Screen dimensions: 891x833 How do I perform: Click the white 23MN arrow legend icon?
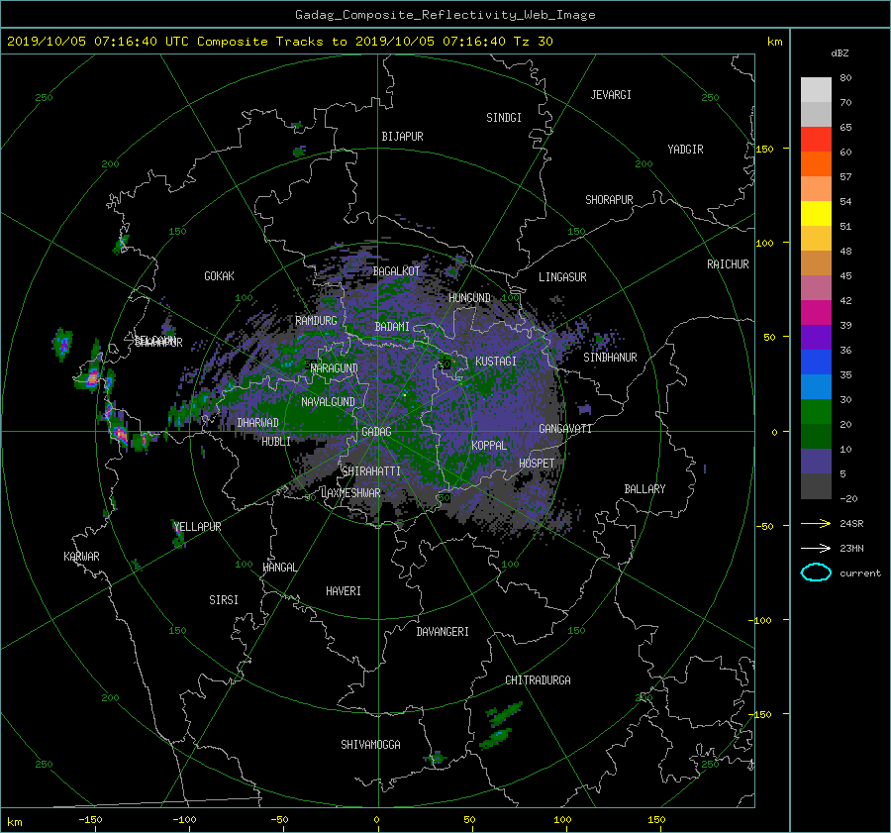coord(816,548)
